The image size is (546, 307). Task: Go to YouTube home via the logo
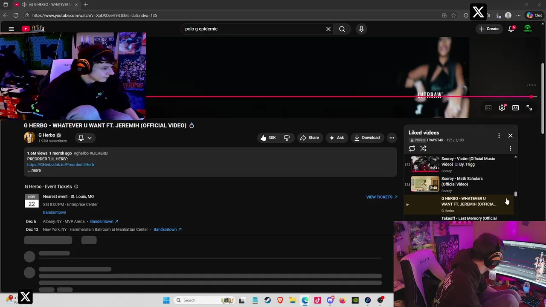[33, 29]
